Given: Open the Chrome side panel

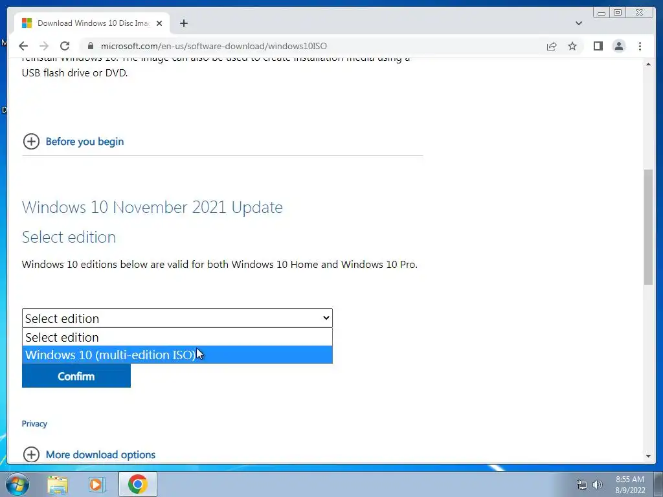Looking at the screenshot, I should 598,46.
